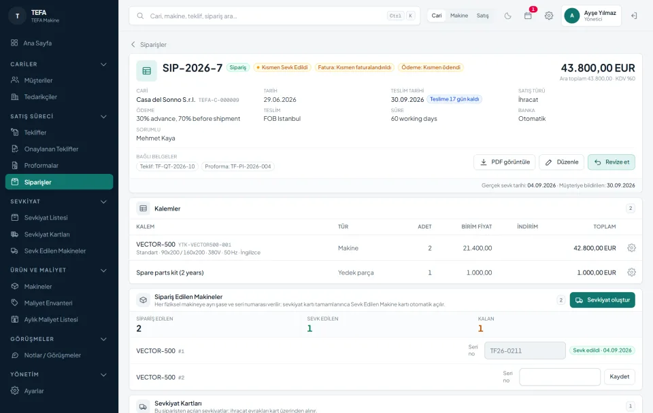Go back to Siparişler via arrow
Screen dimensions: 653x413
tap(133, 45)
